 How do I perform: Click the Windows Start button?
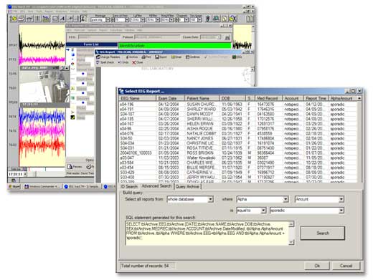[x=14, y=186]
